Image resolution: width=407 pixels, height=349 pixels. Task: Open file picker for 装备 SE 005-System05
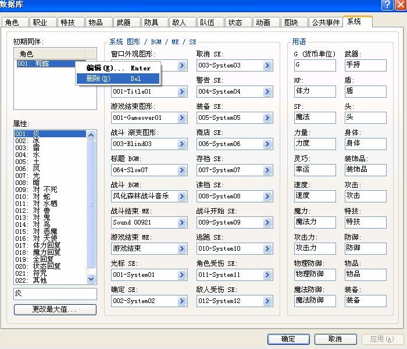click(x=267, y=118)
